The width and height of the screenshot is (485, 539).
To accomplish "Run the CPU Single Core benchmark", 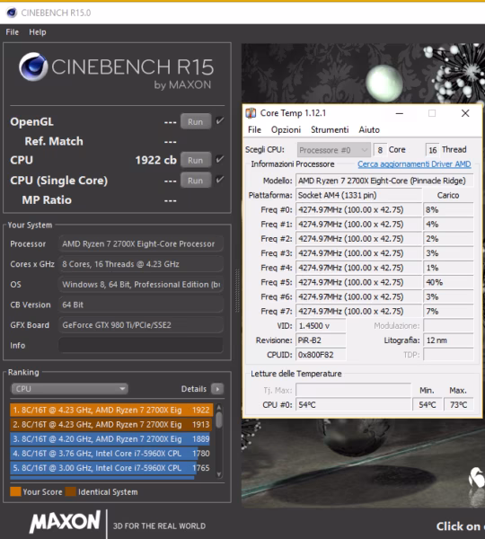I will pyautogui.click(x=195, y=181).
